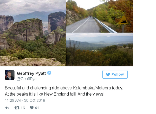
Task: Follow Geoffrey Pyatt
Action: coord(115,74)
